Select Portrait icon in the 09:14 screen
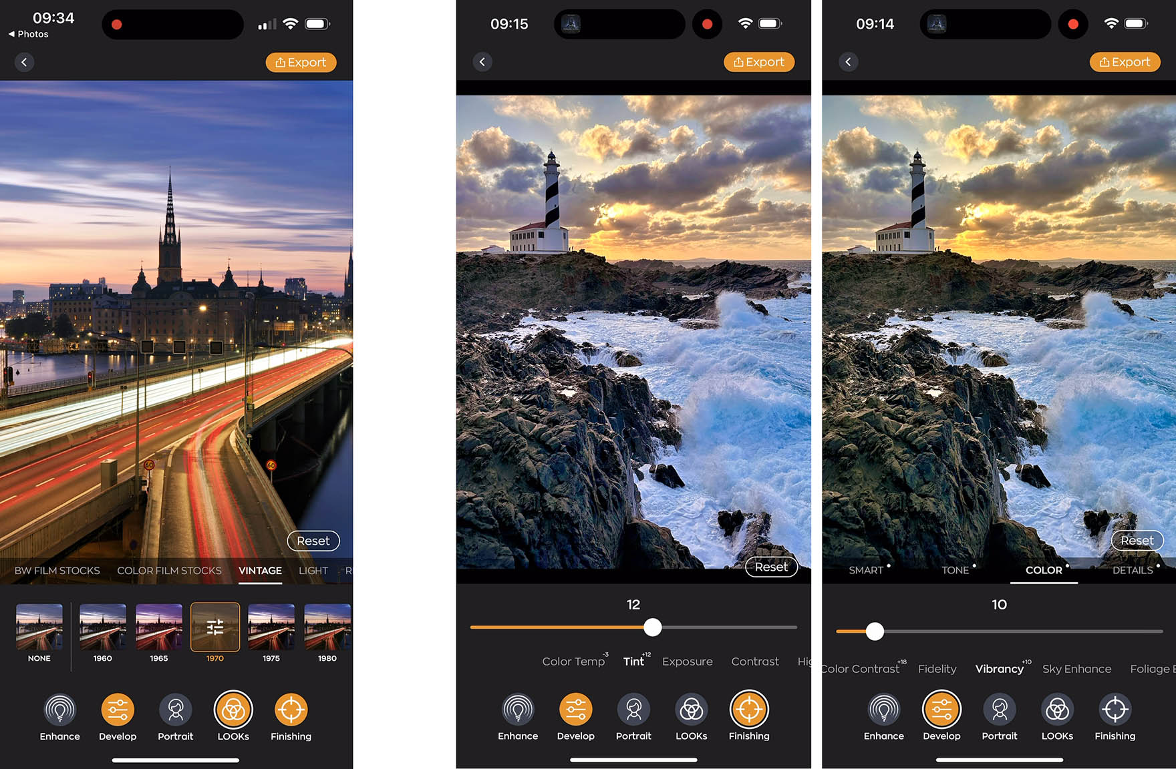Screen dimensions: 1176x769 999,710
